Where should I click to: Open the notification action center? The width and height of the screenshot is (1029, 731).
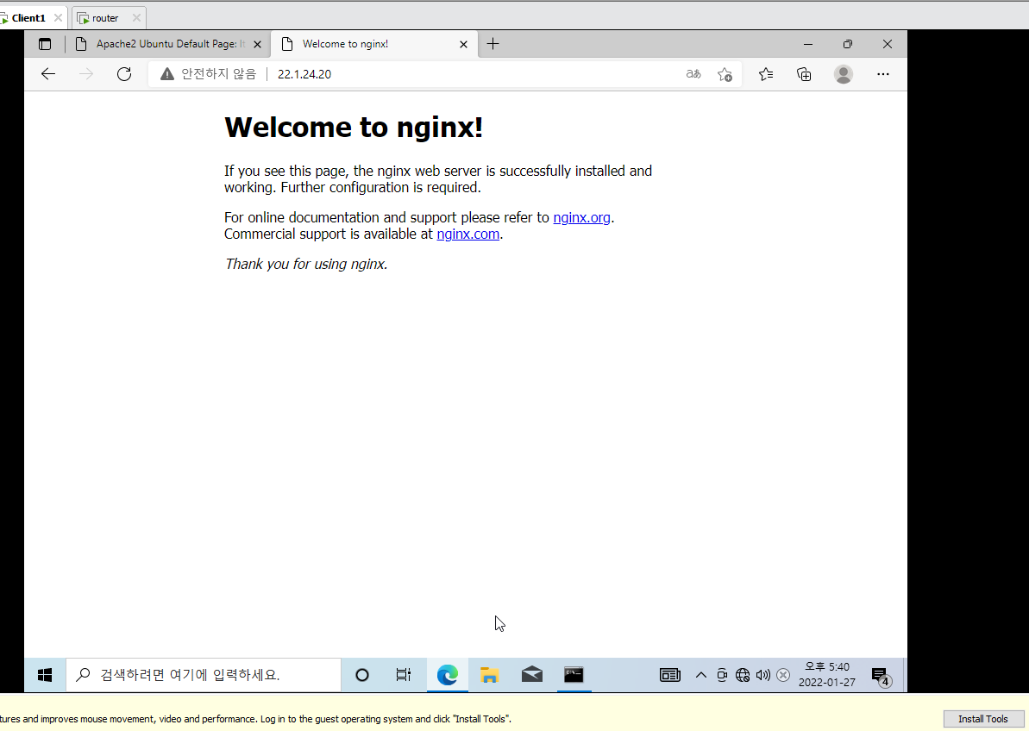881,675
